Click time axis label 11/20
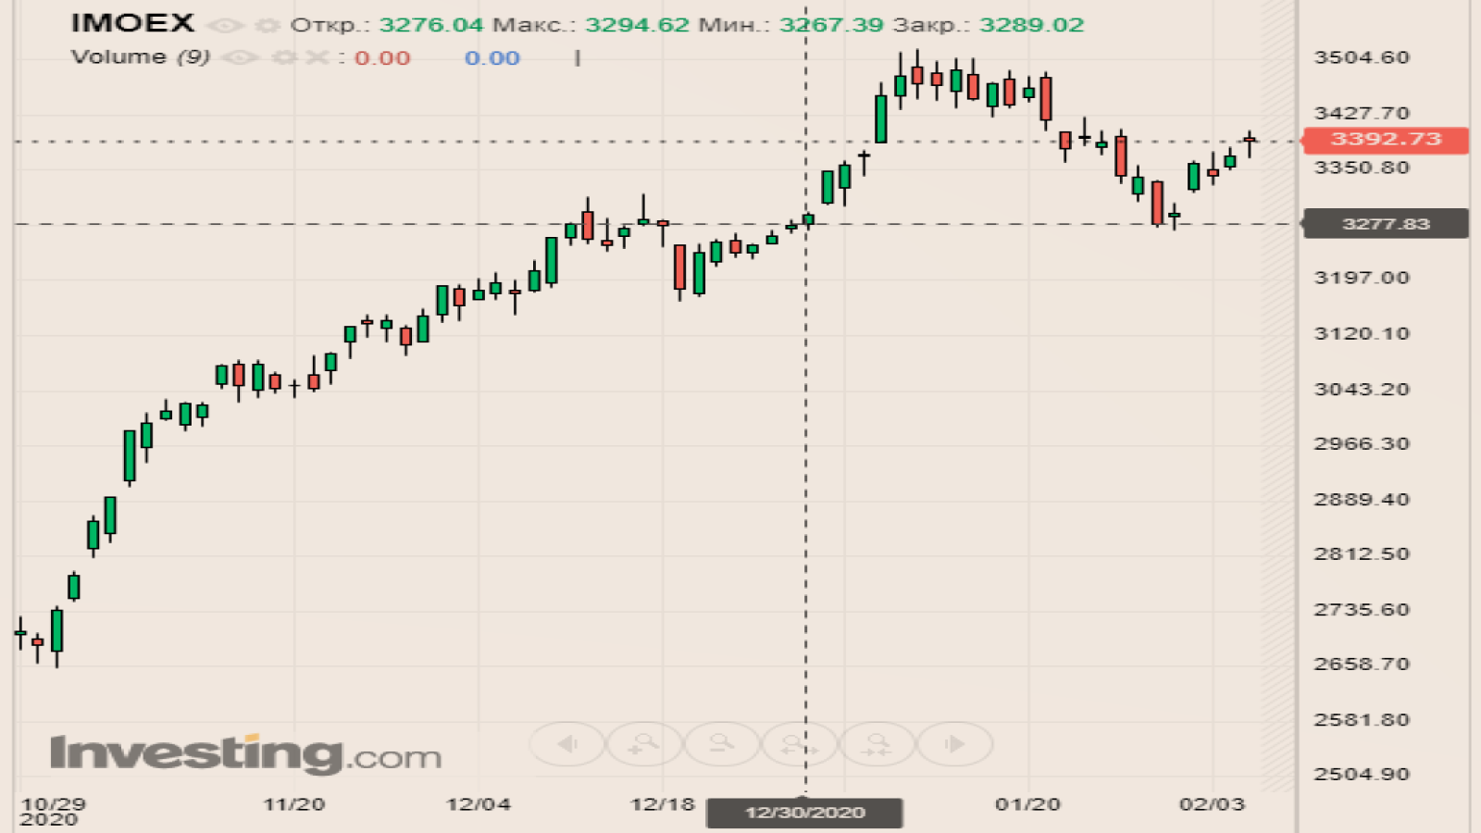Screen dimensions: 1481x833 (294, 804)
